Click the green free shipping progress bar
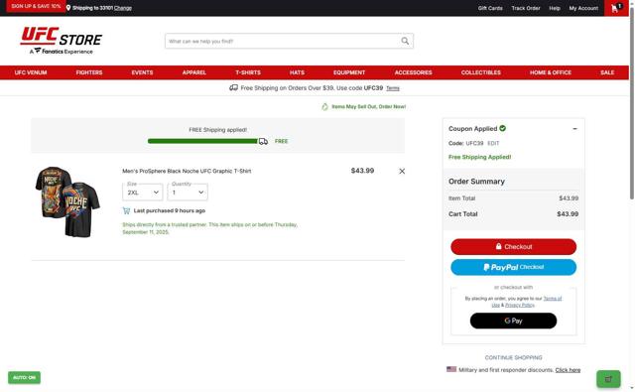The height and width of the screenshot is (392, 635). [202, 141]
